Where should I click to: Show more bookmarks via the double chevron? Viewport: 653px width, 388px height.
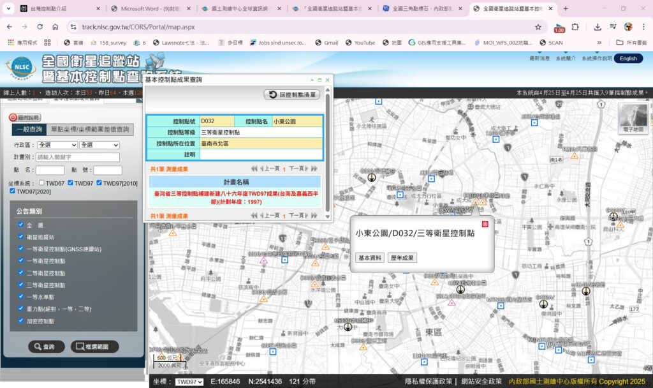pyautogui.click(x=599, y=43)
